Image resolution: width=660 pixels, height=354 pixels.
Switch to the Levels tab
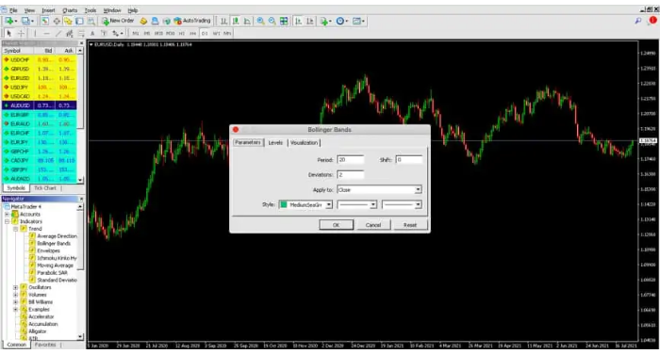point(275,143)
